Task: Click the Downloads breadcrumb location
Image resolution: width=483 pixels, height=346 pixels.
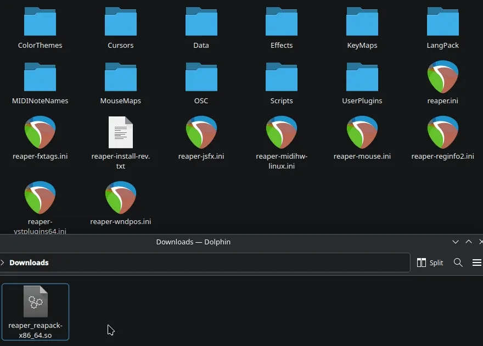Action: [x=29, y=263]
